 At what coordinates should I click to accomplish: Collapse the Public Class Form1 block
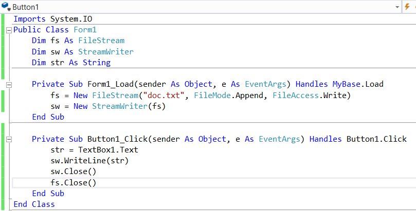pos(9,30)
